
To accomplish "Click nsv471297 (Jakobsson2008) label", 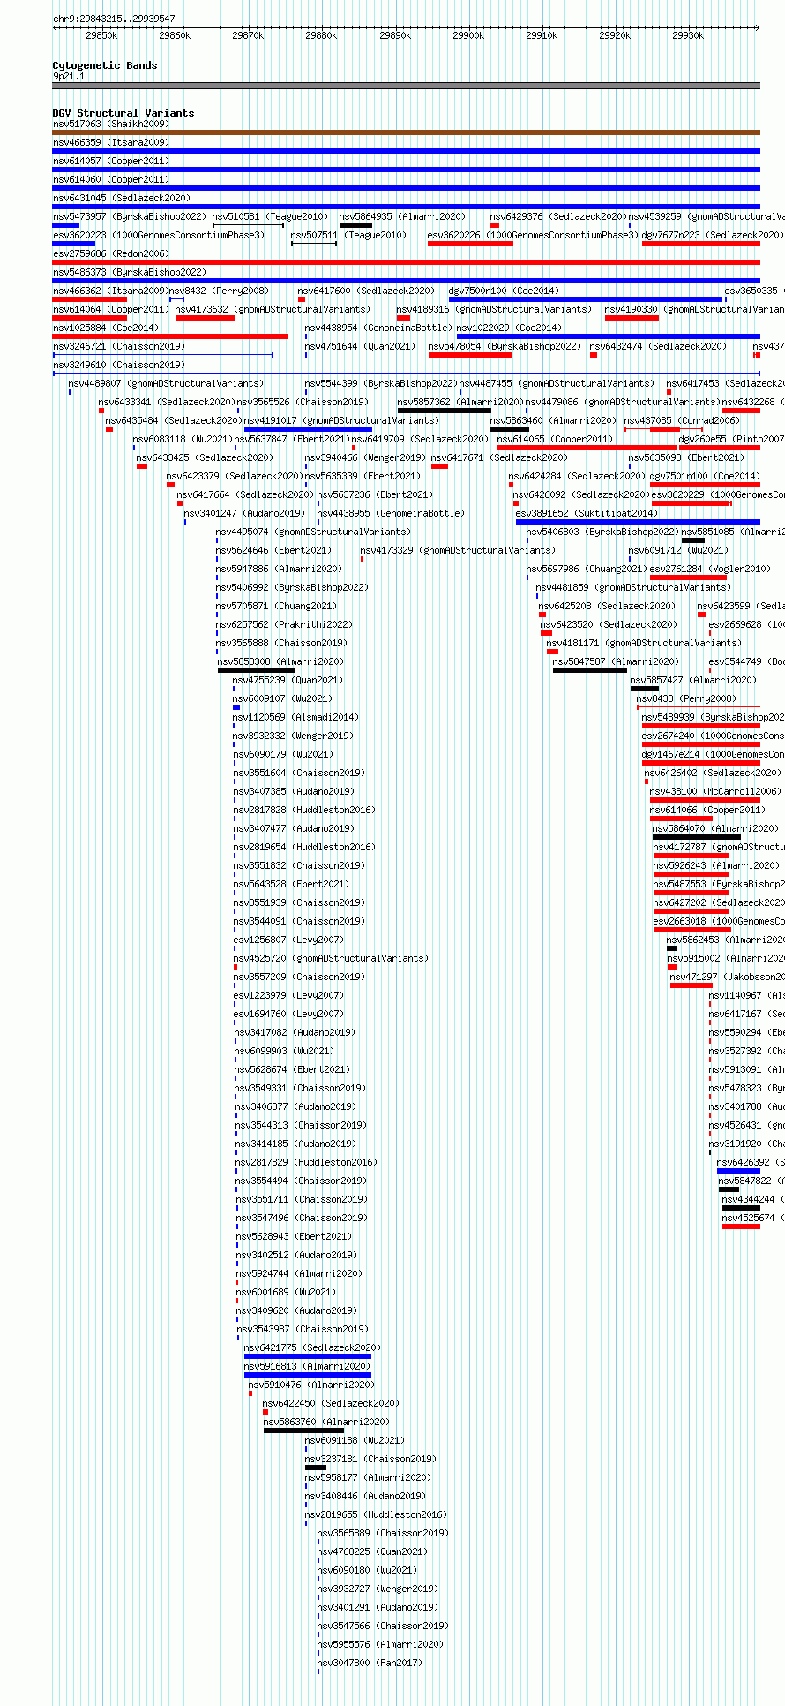I will tap(728, 977).
